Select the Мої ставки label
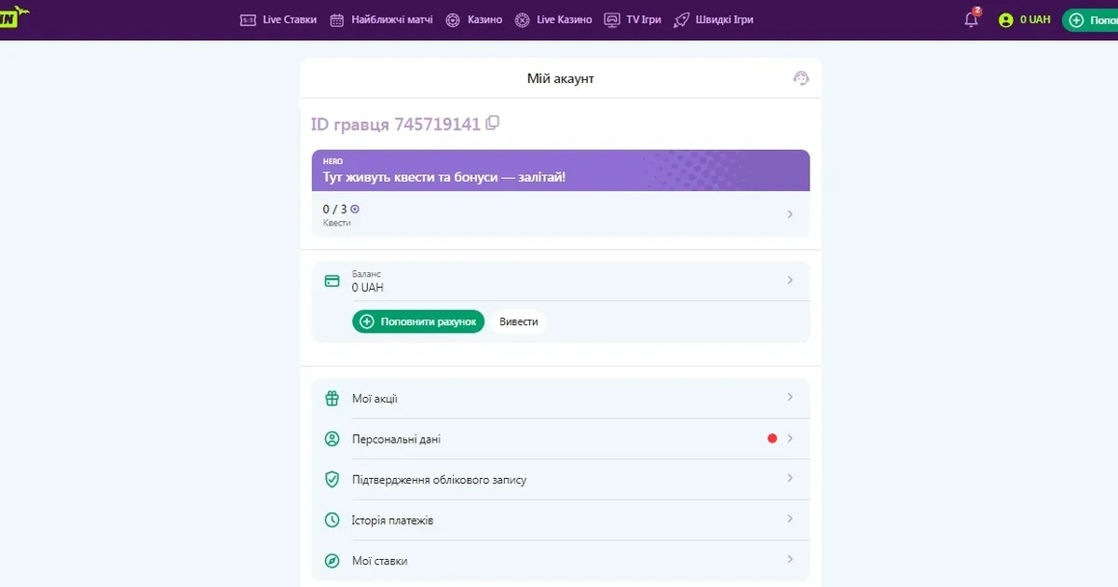The height and width of the screenshot is (587, 1118). (x=380, y=561)
